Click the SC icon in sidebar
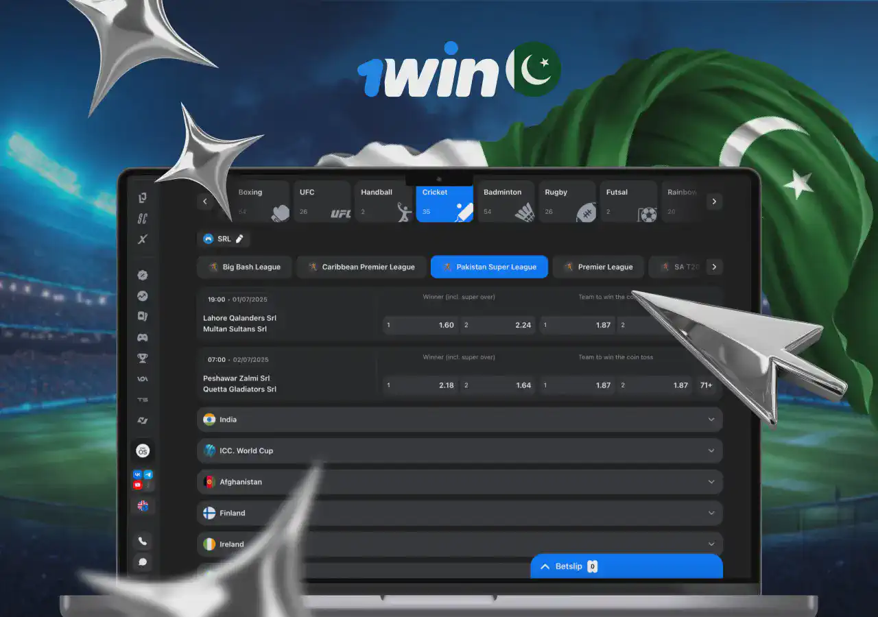 [142, 219]
